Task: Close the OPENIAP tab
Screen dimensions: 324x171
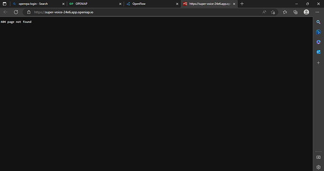Action: click(120, 4)
